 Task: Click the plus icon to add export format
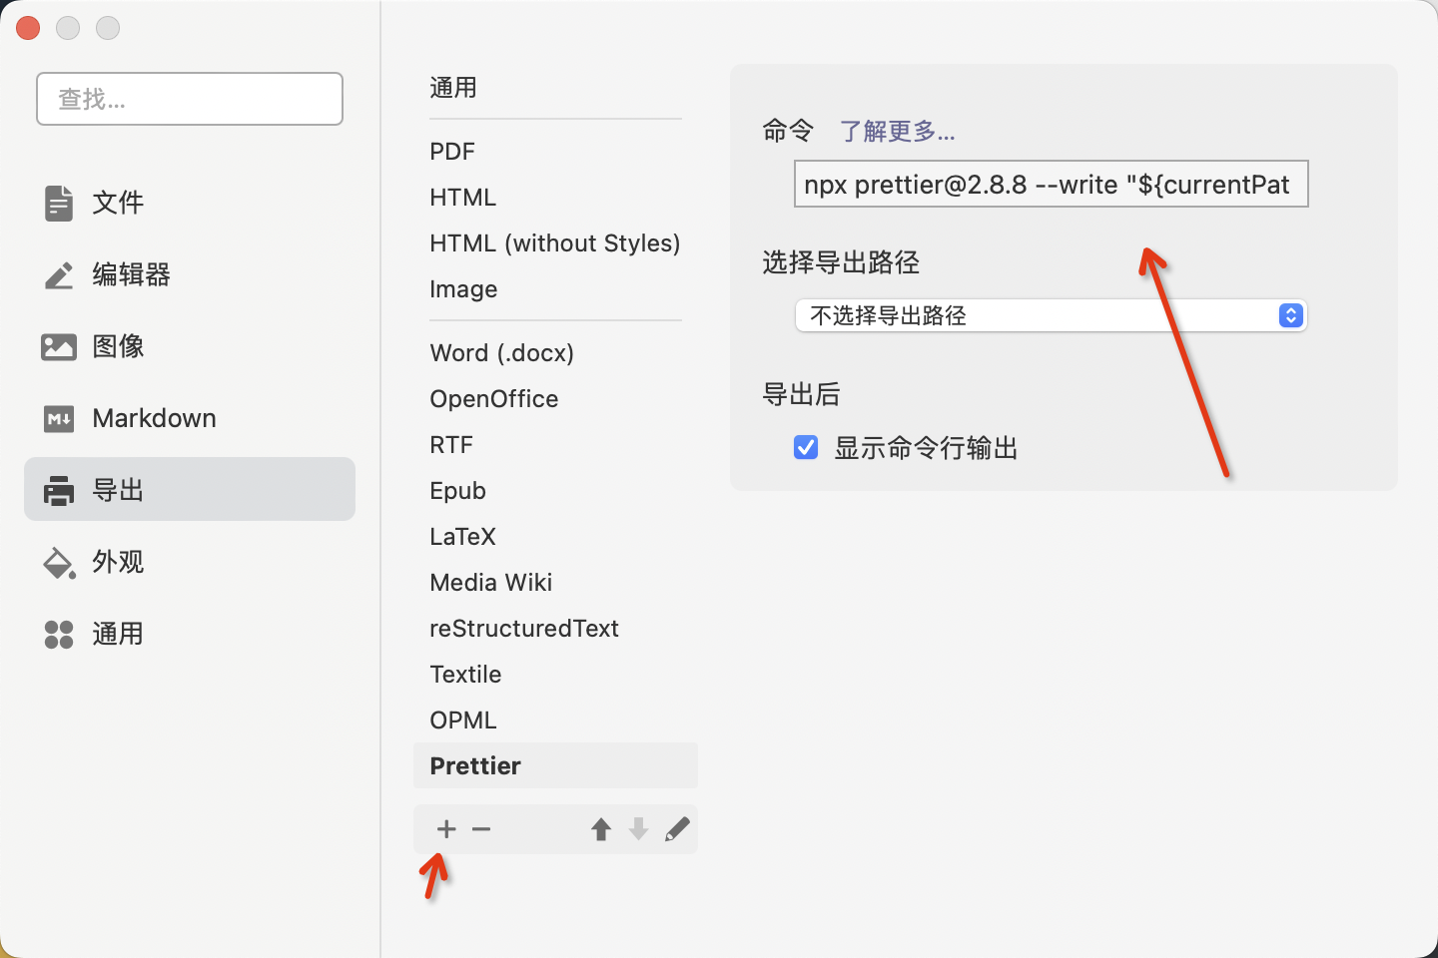446,829
